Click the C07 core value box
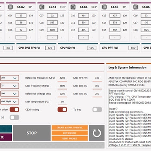 tap(52, 16)
